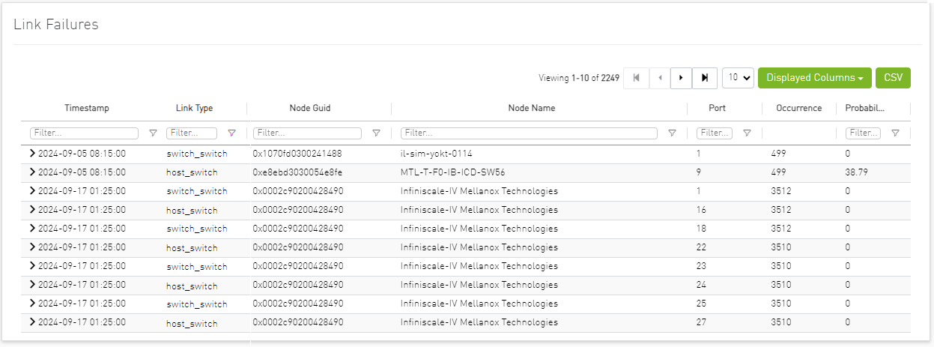Sort by the Occurrence column header
This screenshot has width=934, height=347.
tap(798, 108)
